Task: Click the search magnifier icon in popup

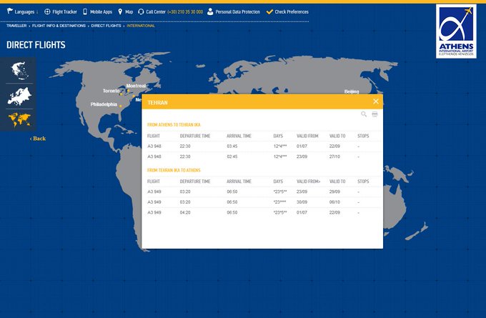Action: coord(364,114)
